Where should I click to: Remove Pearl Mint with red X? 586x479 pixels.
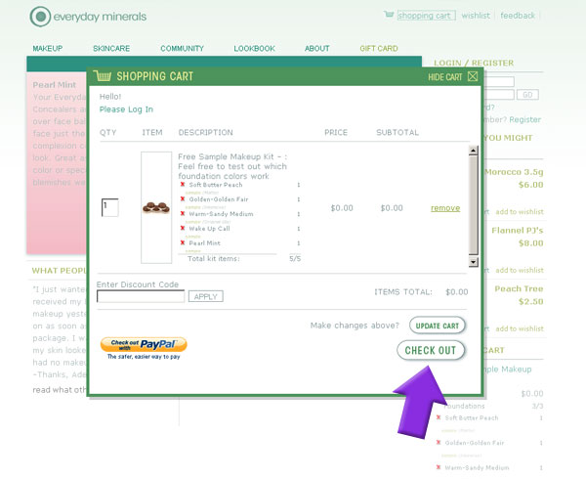[183, 242]
